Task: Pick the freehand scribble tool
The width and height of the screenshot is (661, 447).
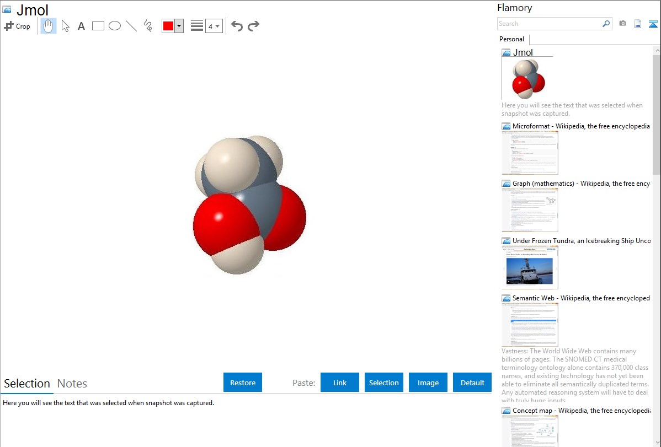Action: coord(148,26)
